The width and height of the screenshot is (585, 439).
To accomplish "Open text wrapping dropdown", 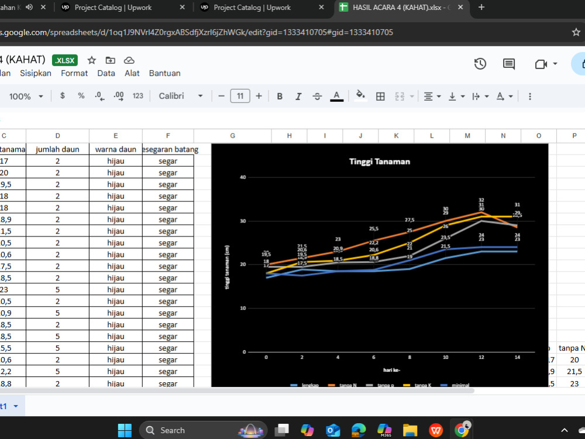I will tap(480, 97).
